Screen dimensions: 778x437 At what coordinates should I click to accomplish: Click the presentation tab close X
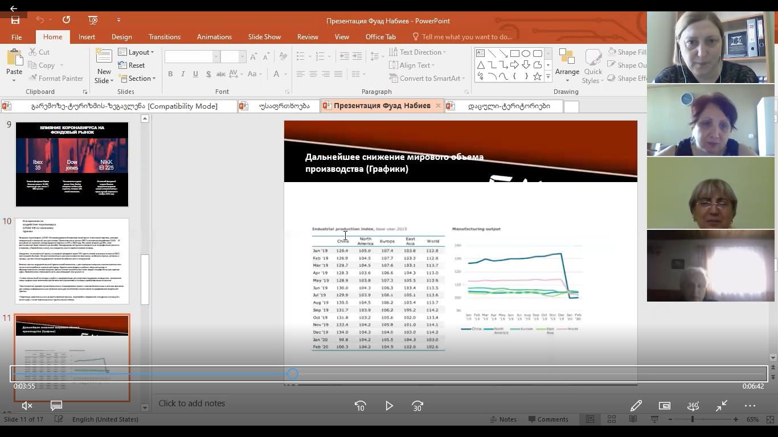438,106
